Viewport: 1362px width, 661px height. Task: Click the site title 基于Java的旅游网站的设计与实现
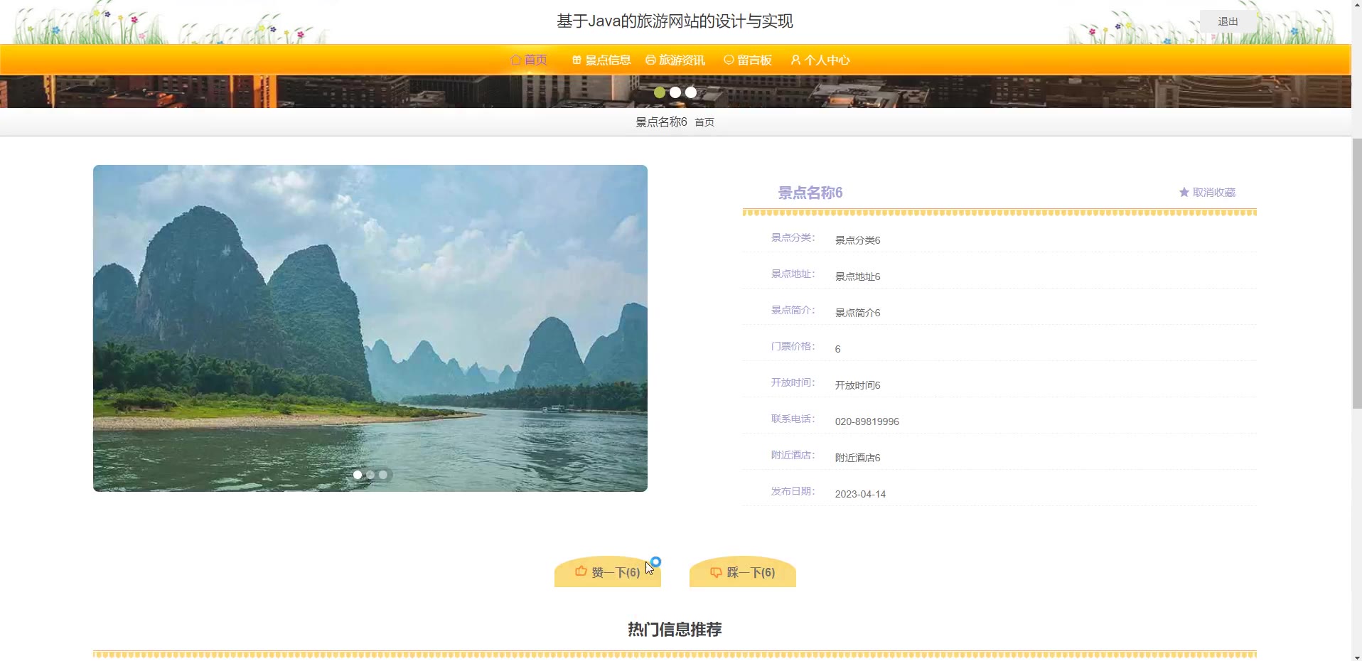675,21
